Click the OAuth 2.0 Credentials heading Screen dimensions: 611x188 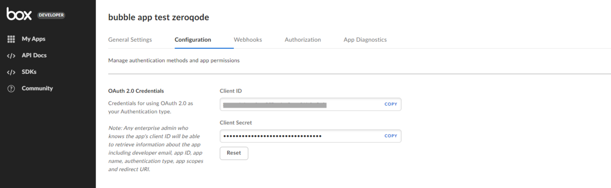(x=136, y=91)
